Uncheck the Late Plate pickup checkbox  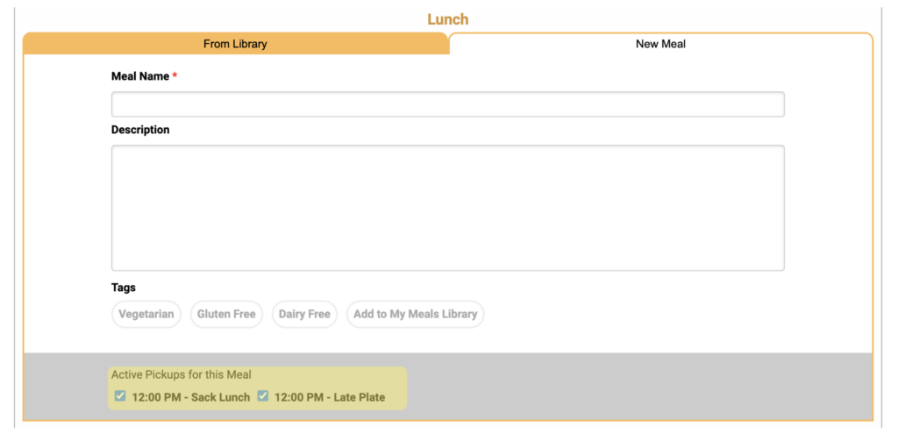tap(263, 395)
